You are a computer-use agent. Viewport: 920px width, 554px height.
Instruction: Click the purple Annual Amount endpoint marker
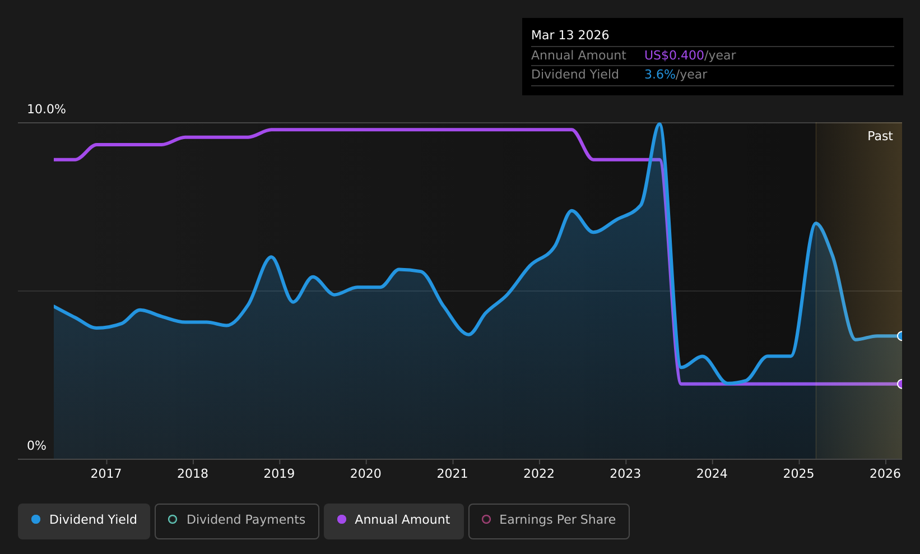tap(901, 384)
